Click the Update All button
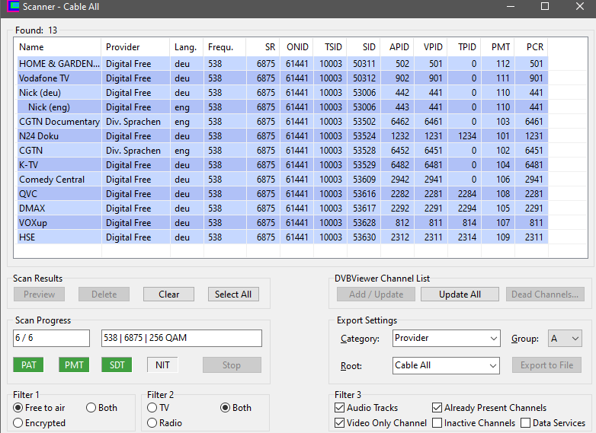This screenshot has width=596, height=433. point(460,294)
